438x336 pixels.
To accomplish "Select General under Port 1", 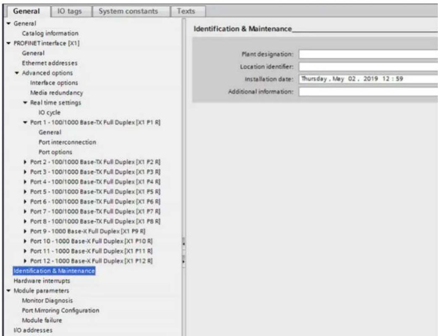I will pos(50,132).
